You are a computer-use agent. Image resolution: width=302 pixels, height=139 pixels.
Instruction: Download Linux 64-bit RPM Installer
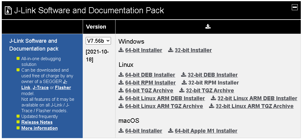point(150,83)
